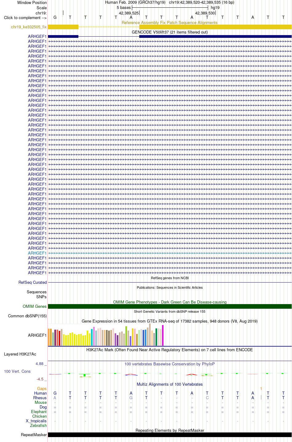Image resolution: width=292 pixels, height=442 pixels.
Task: Click the Human Feb. 2009 (GRCh37/hg19) title
Action: [135, 2]
